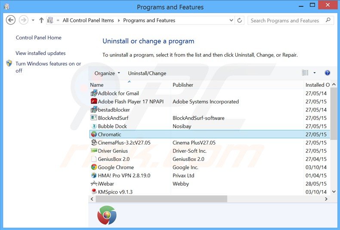340x230 pixels.
Task: Click the Windows features shield icon
Action: [x=9, y=64]
